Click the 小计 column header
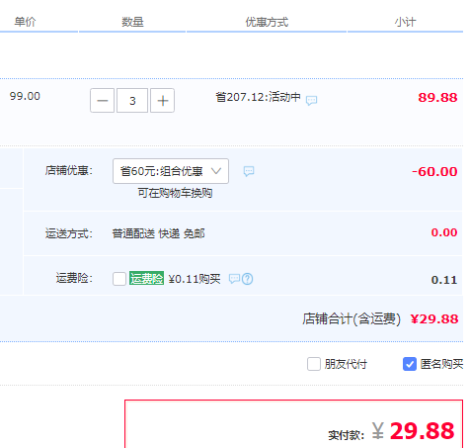The width and height of the screenshot is (470, 448). click(x=406, y=22)
